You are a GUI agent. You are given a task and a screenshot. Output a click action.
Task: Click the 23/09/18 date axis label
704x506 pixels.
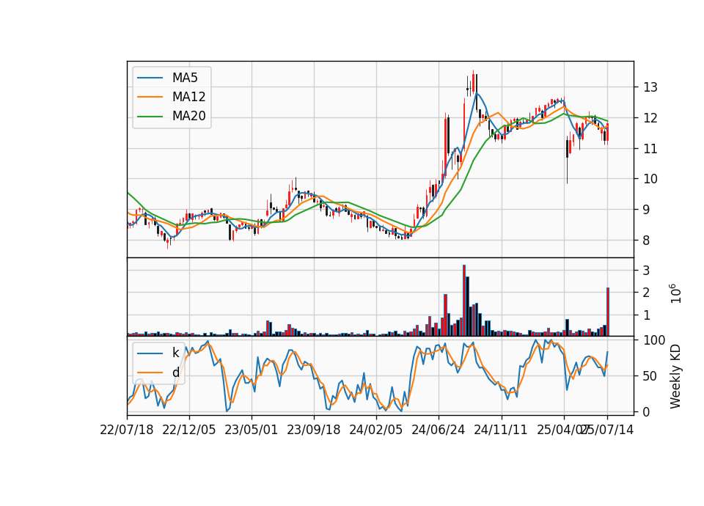(314, 430)
